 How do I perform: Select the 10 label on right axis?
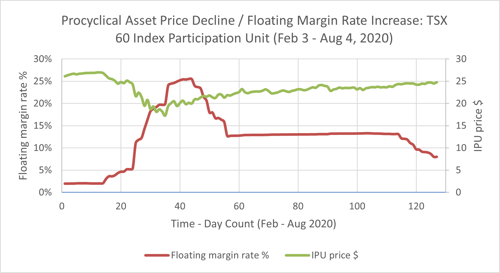461,148
